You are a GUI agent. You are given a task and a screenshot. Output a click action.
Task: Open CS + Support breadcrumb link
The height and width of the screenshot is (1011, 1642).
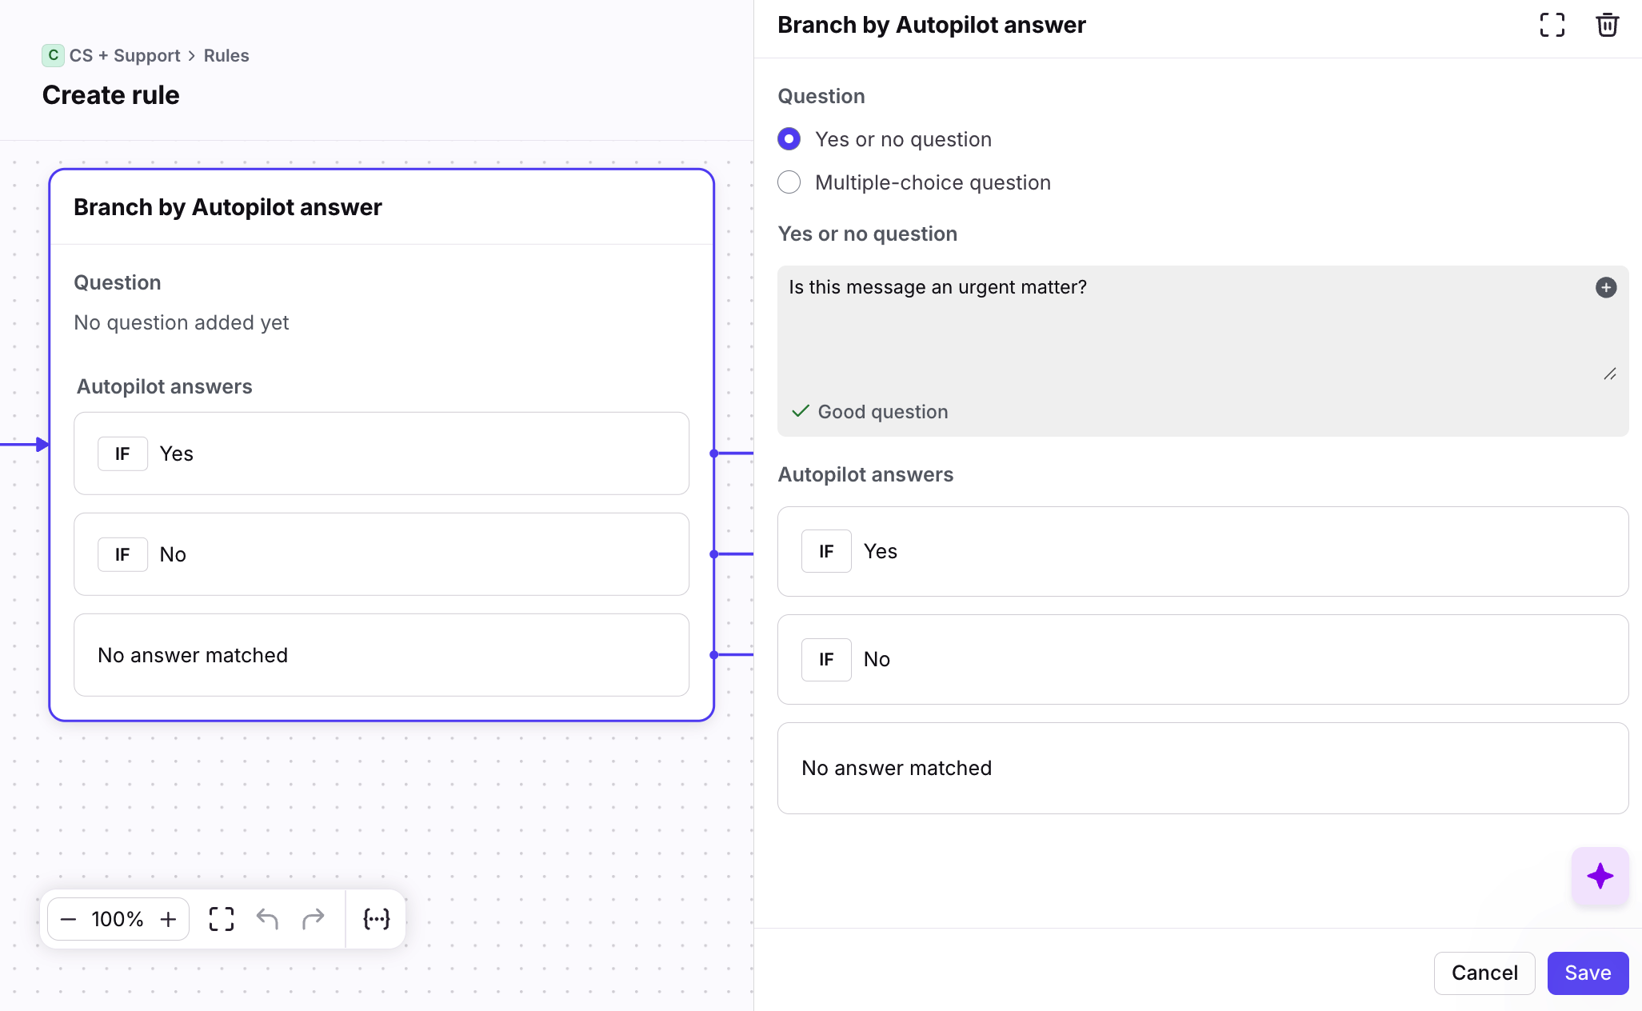124,55
